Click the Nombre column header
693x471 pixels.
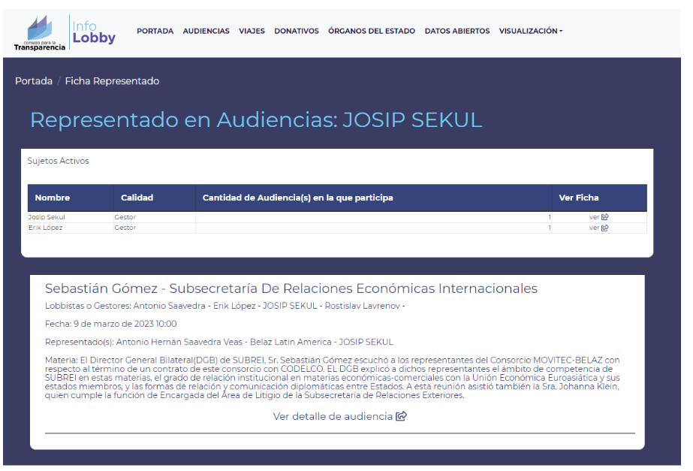71,198
